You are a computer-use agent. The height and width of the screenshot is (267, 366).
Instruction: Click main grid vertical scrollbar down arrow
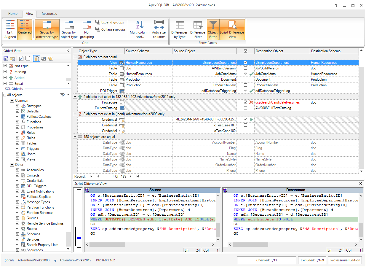tap(361, 171)
